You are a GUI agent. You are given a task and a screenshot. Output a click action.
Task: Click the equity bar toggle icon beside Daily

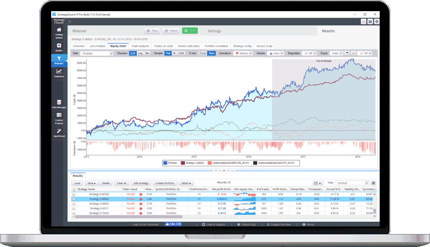coord(347,53)
